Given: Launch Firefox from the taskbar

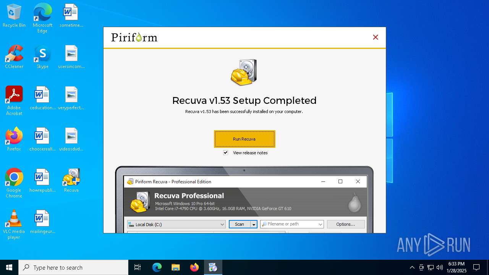Looking at the screenshot, I should pos(194,267).
